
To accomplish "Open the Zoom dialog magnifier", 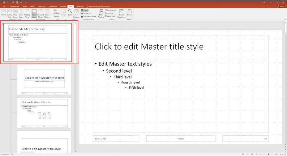I will [x=70, y=13].
